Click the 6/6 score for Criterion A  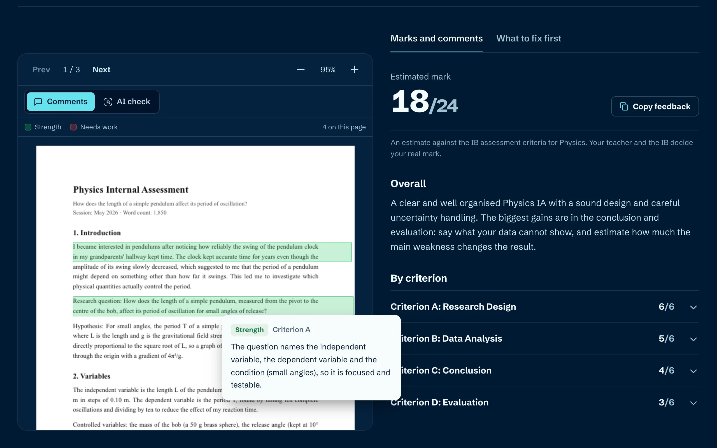(x=666, y=307)
